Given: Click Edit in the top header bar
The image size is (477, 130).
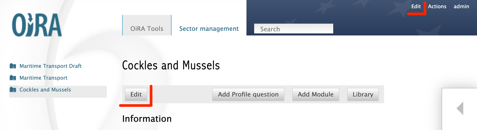Looking at the screenshot, I should (x=416, y=6).
